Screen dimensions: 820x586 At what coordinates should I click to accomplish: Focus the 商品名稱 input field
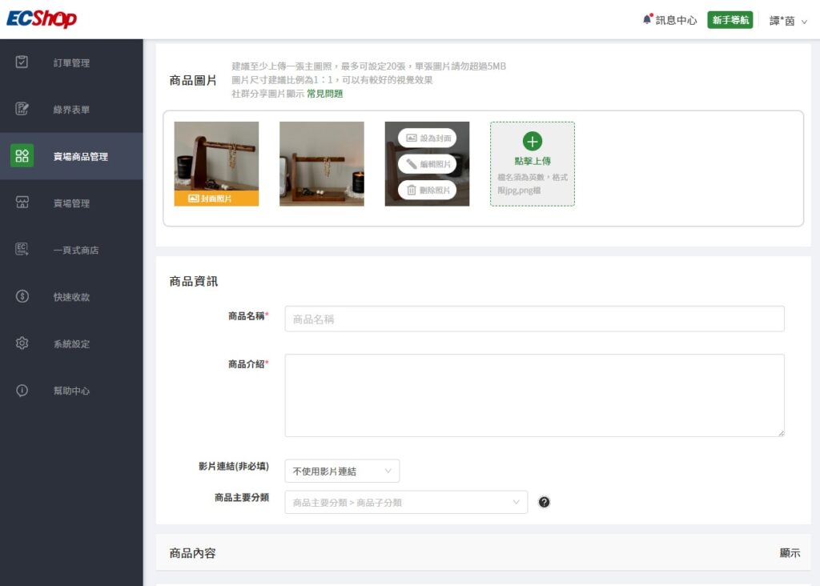point(534,319)
